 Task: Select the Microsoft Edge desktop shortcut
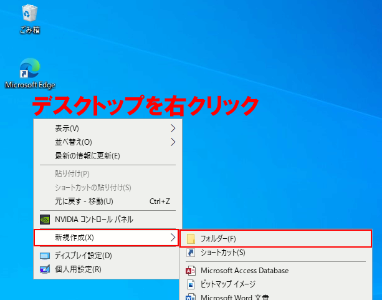pos(30,73)
